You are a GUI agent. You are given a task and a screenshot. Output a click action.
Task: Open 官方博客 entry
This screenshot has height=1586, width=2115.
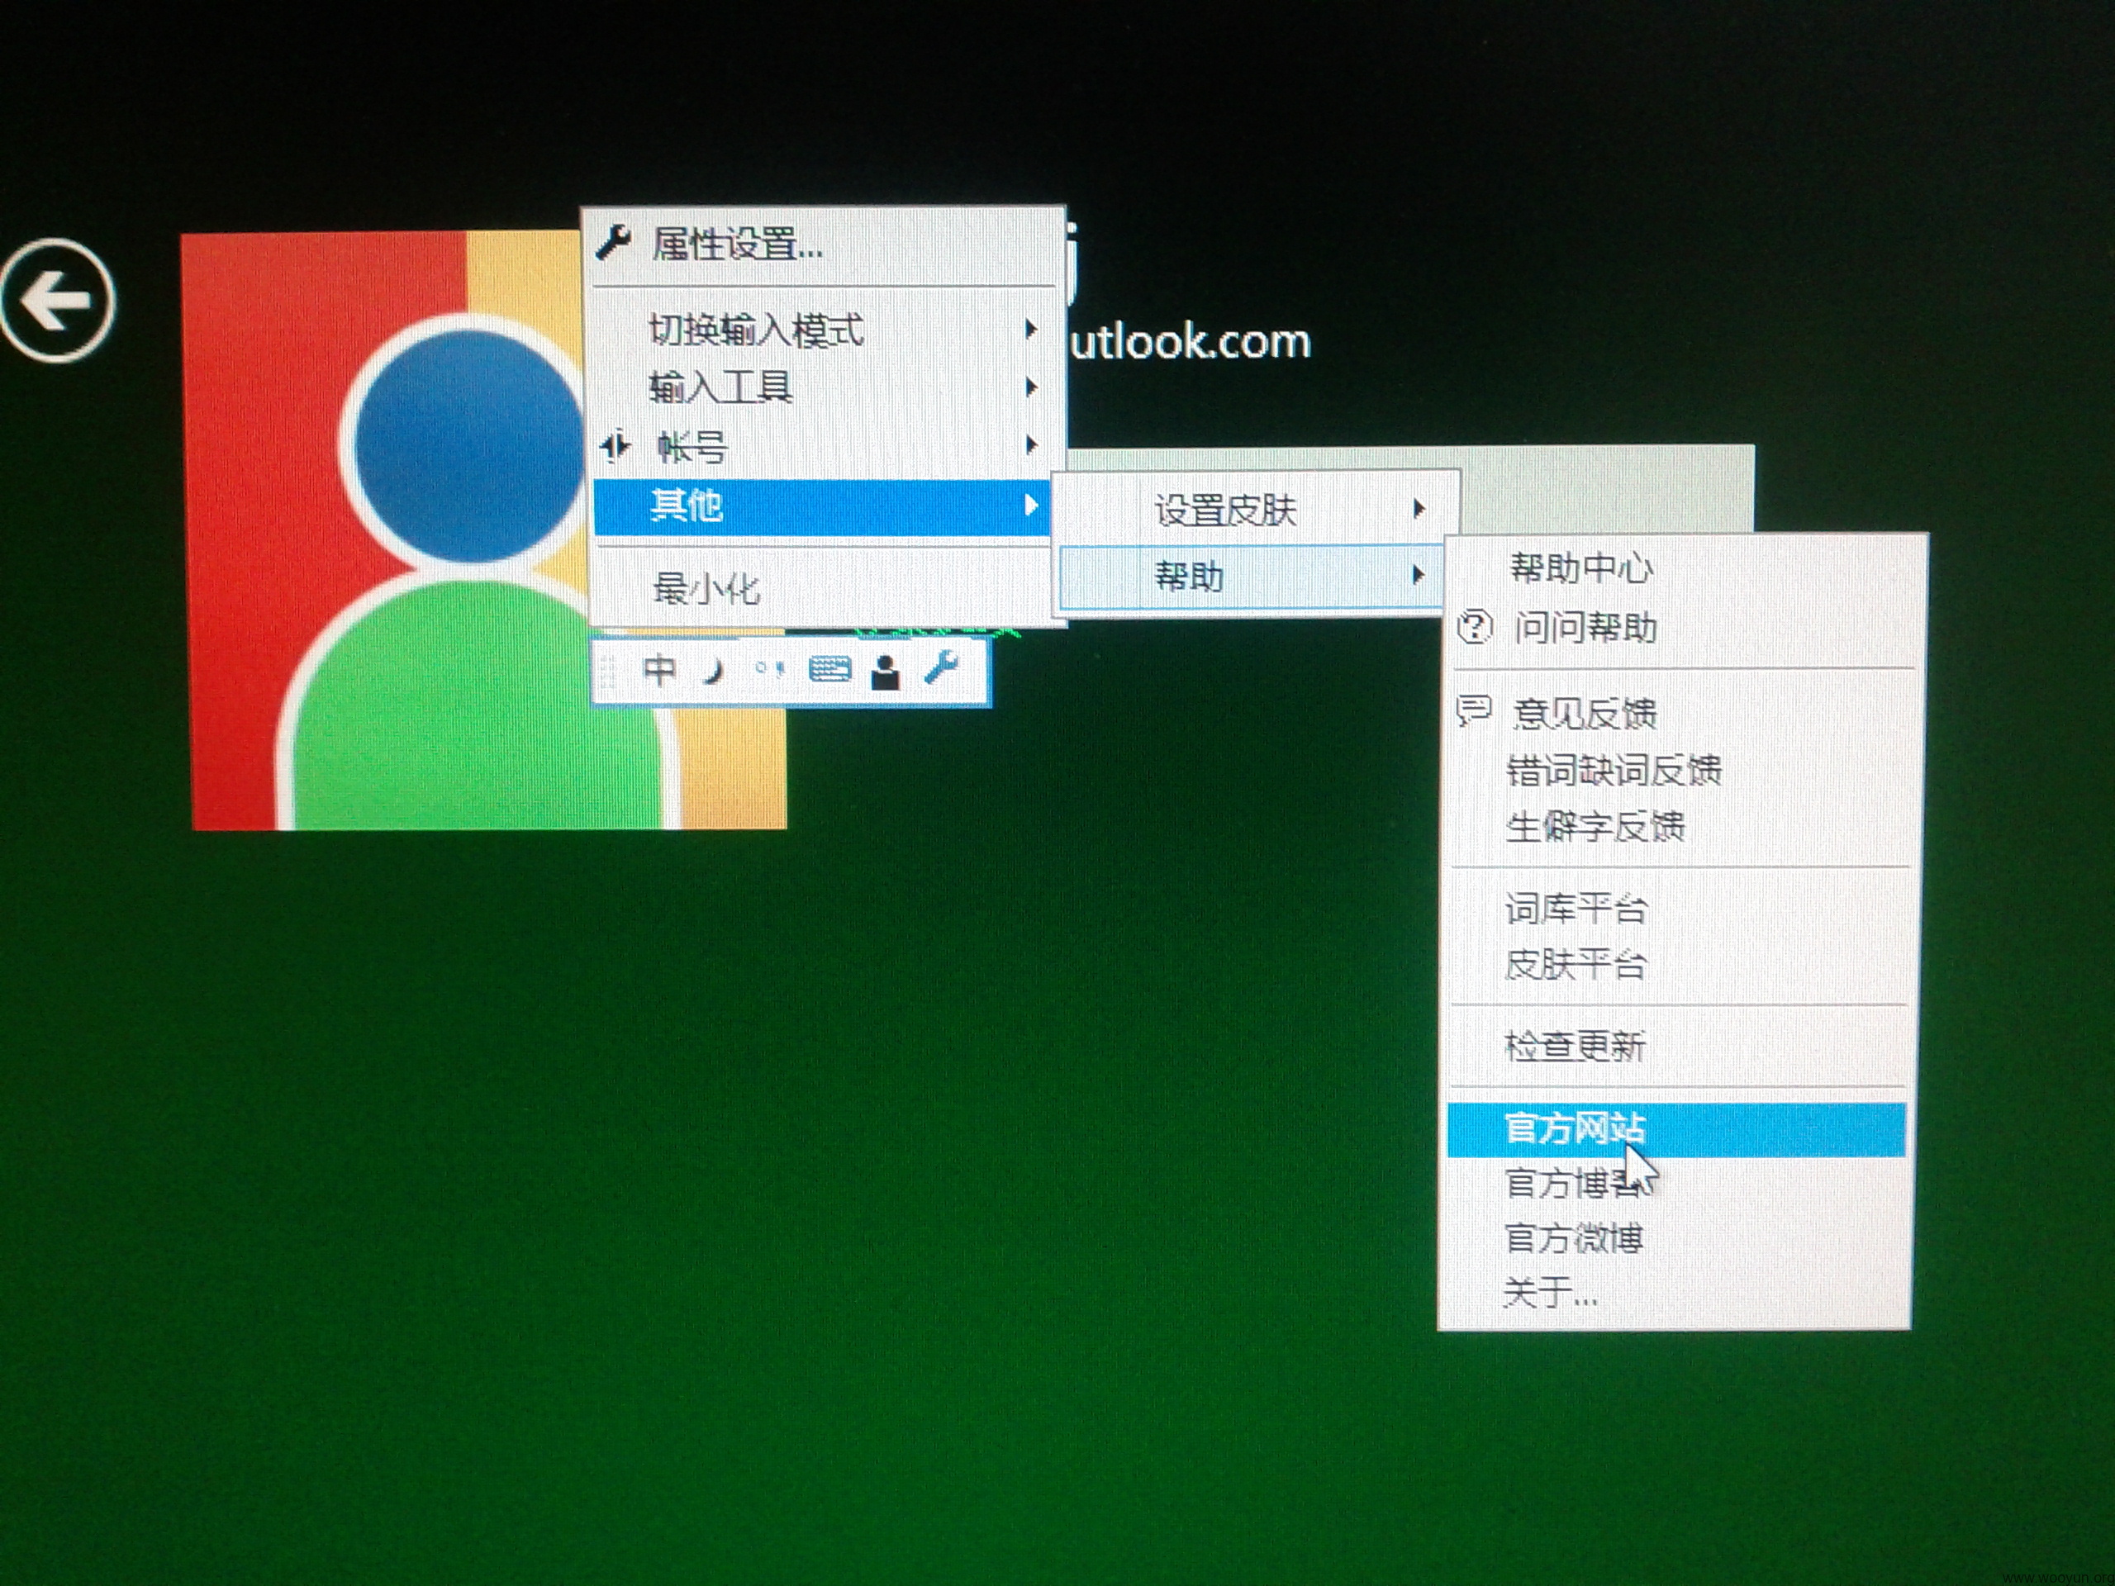1677,1185
